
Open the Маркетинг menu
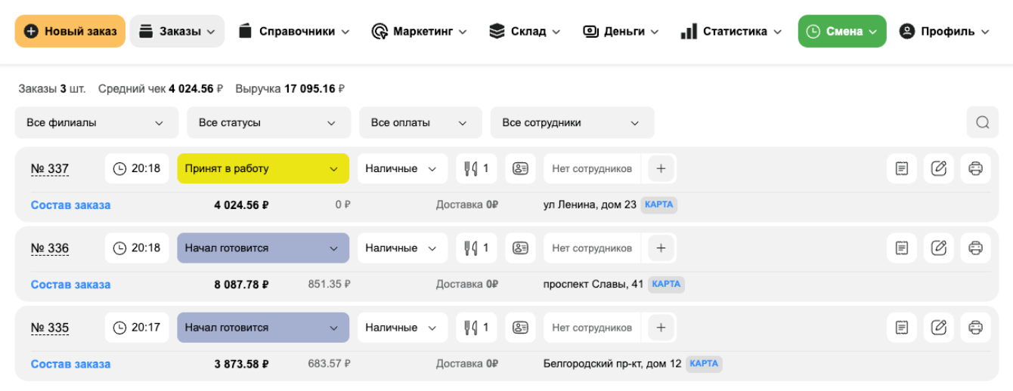(x=419, y=32)
